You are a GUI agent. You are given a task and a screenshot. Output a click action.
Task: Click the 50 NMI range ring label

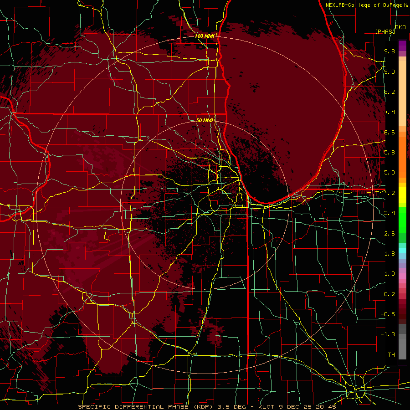pyautogui.click(x=205, y=120)
